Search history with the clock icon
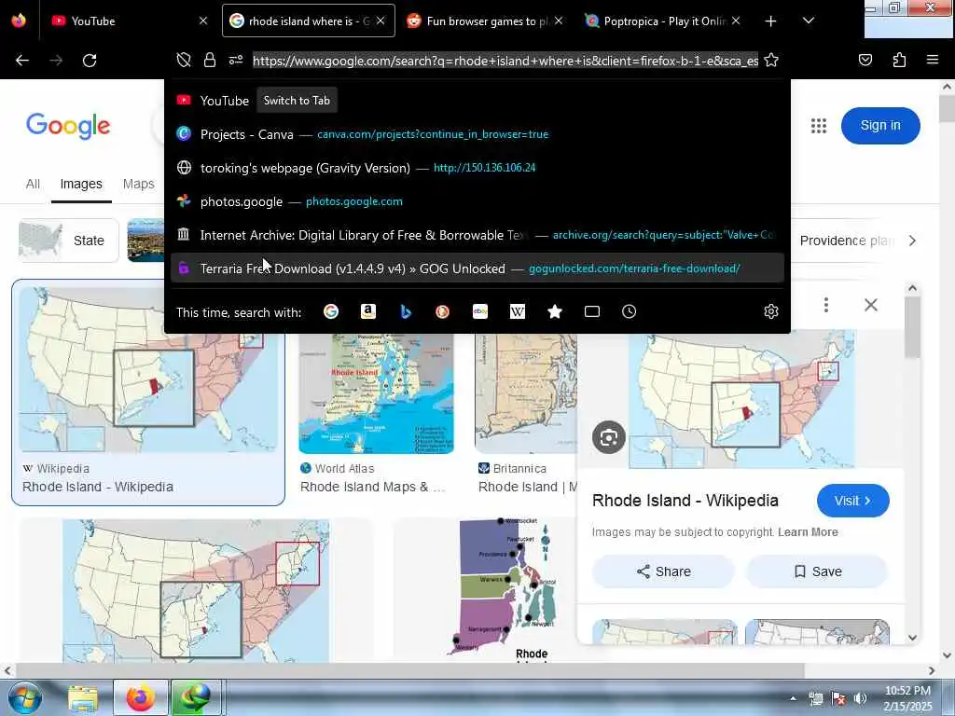Viewport: 955px width, 716px height. click(630, 311)
